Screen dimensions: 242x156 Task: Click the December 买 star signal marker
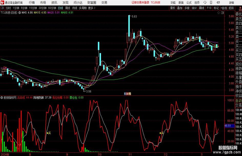[x=161, y=133]
